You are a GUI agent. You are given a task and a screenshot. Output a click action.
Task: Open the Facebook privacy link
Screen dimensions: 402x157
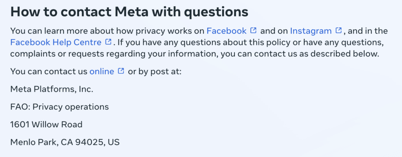227,31
